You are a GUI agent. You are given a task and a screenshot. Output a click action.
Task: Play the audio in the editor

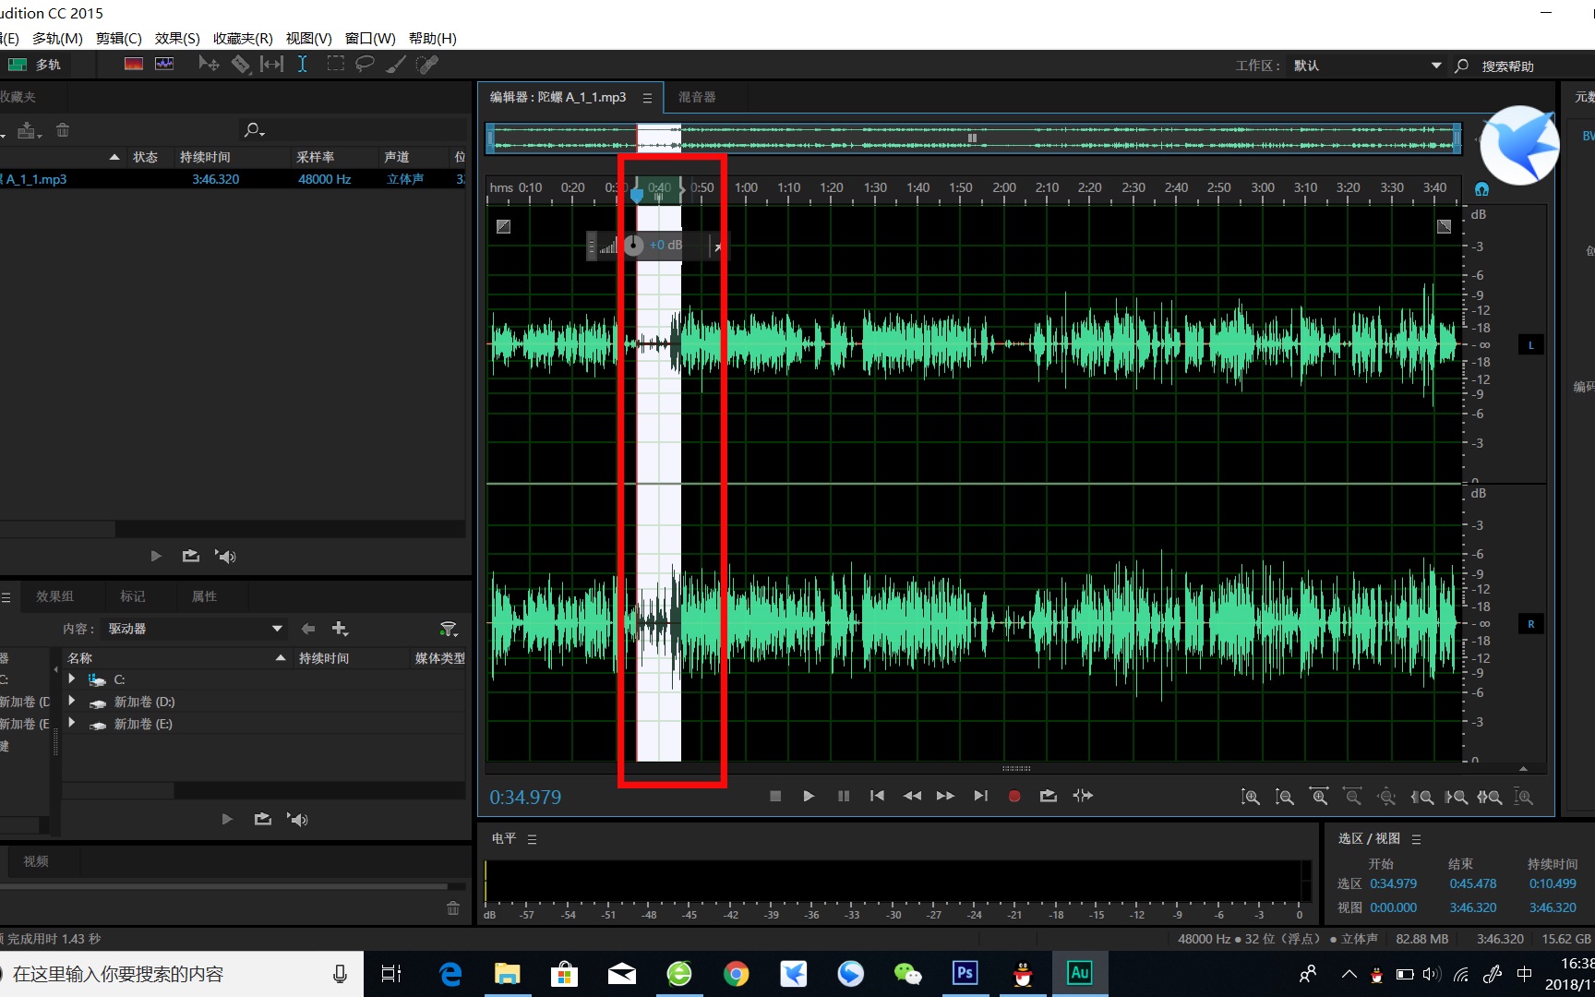pyautogui.click(x=809, y=796)
